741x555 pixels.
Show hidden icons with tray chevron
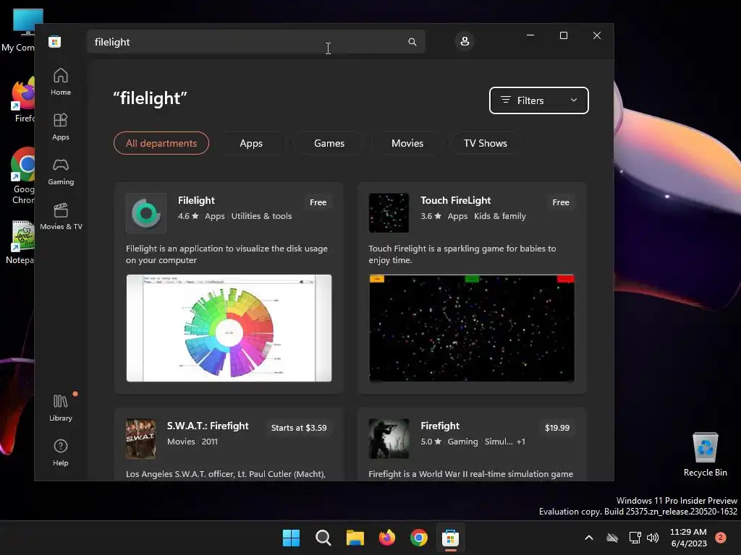589,538
